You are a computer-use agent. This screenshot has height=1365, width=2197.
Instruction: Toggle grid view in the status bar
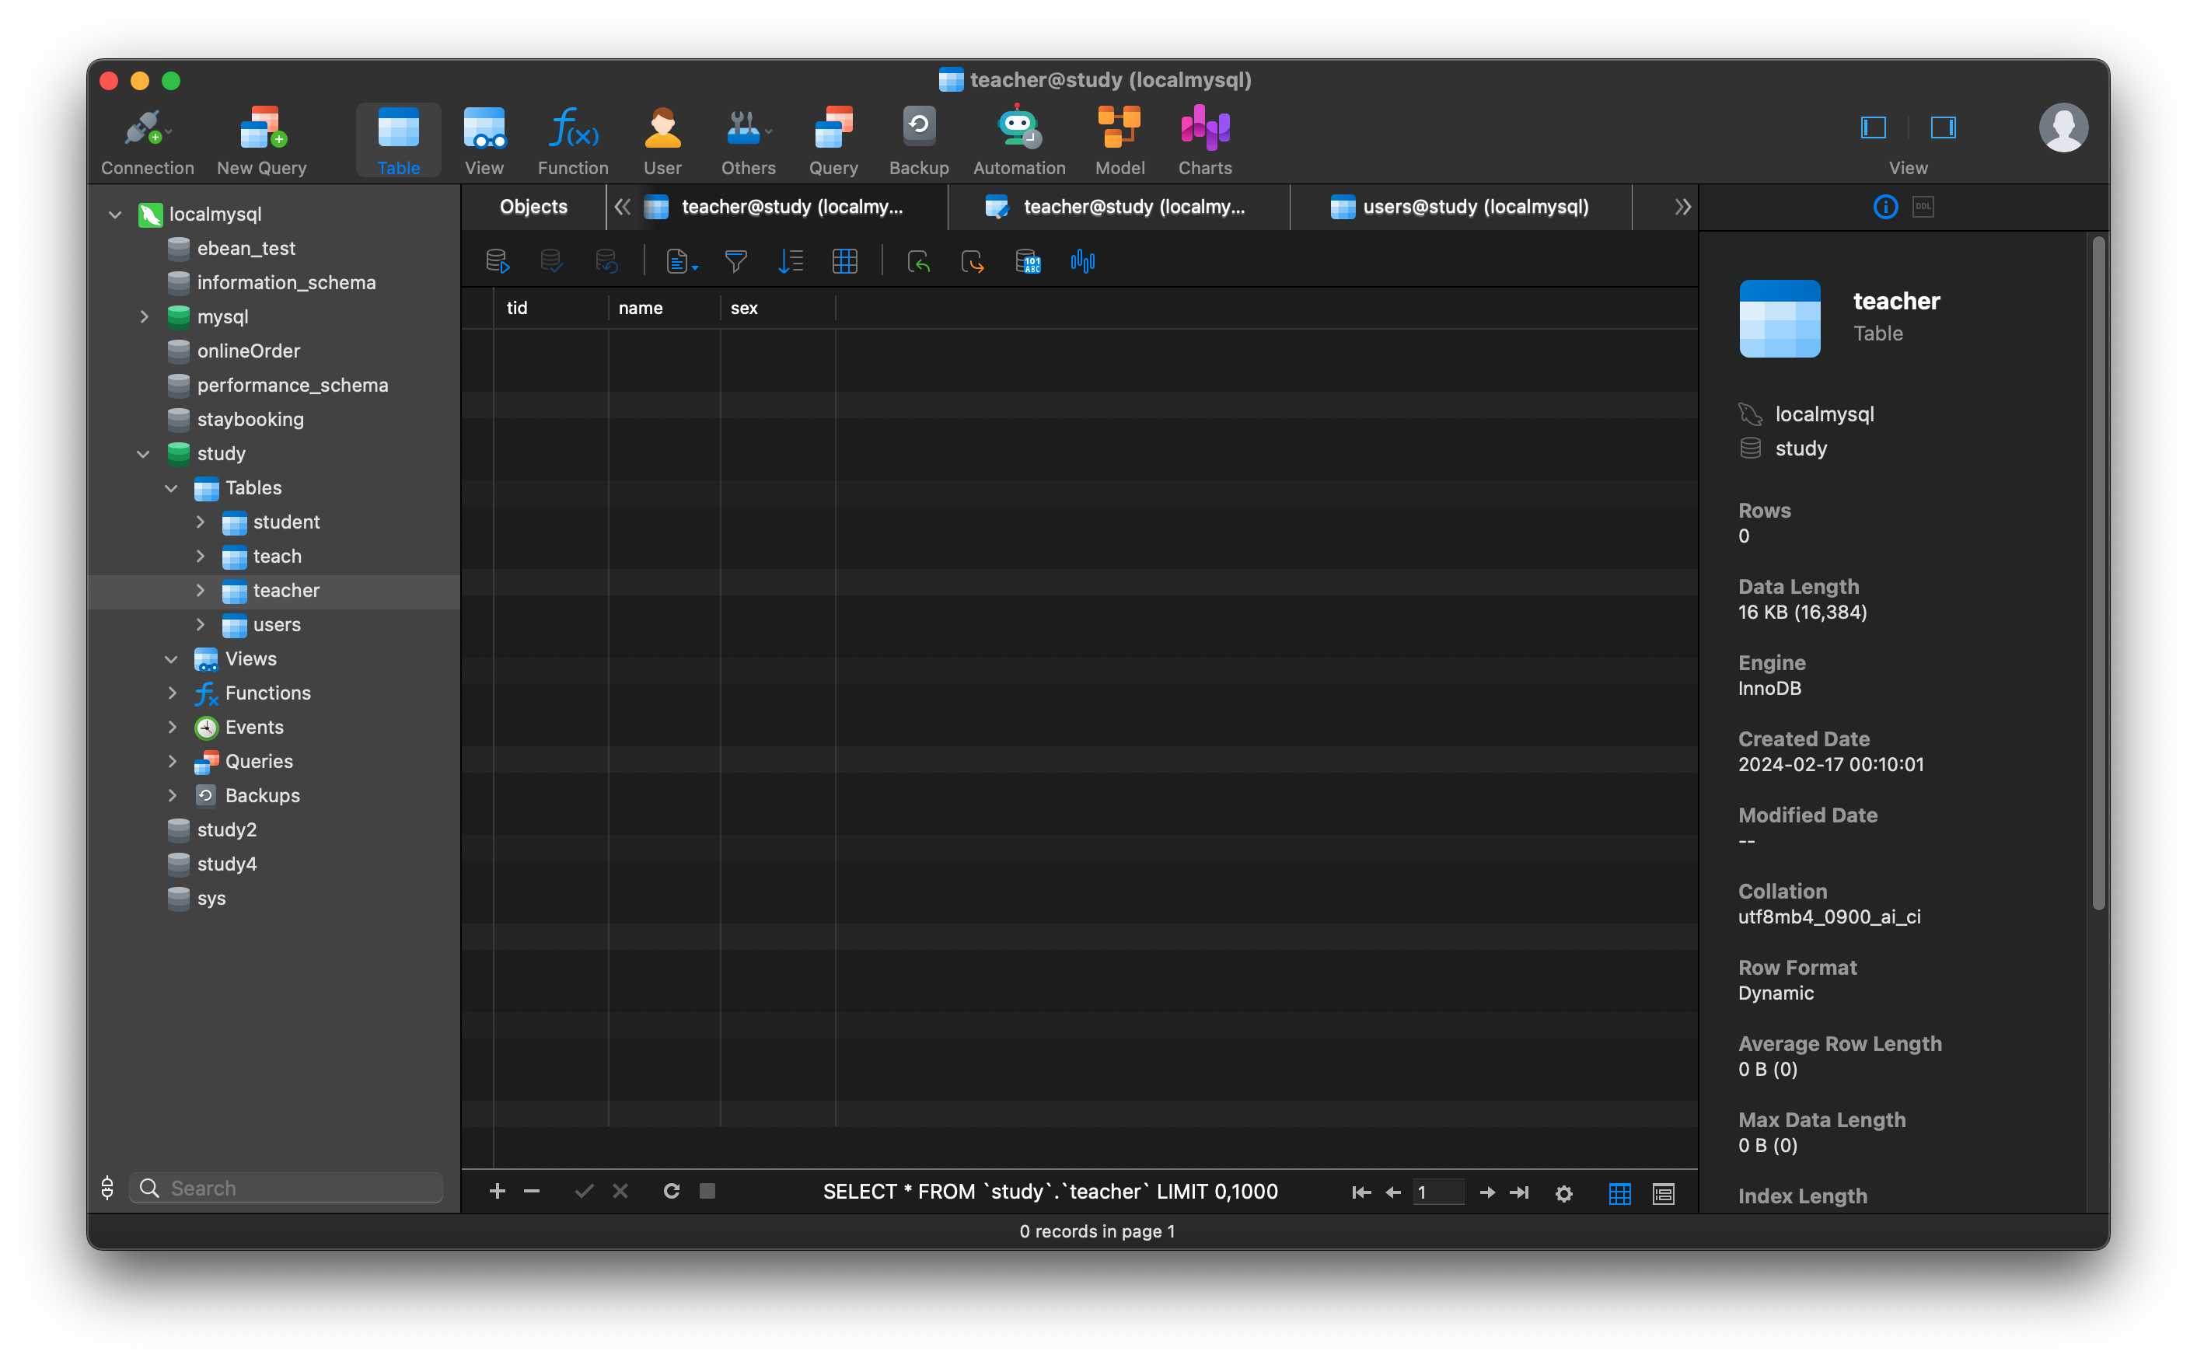coord(1619,1193)
